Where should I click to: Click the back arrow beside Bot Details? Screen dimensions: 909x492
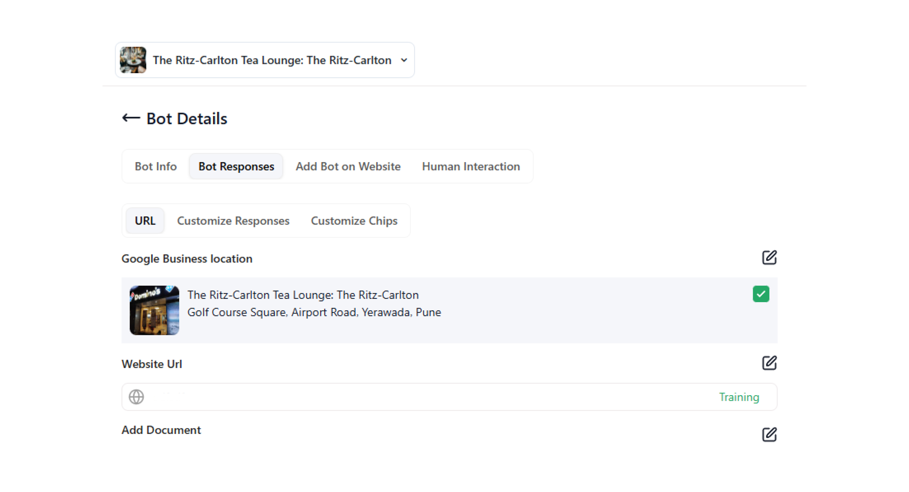[131, 118]
